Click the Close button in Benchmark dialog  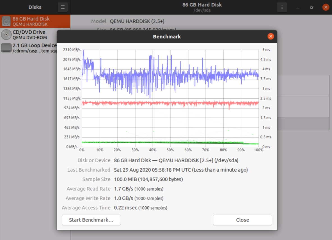(x=242, y=220)
